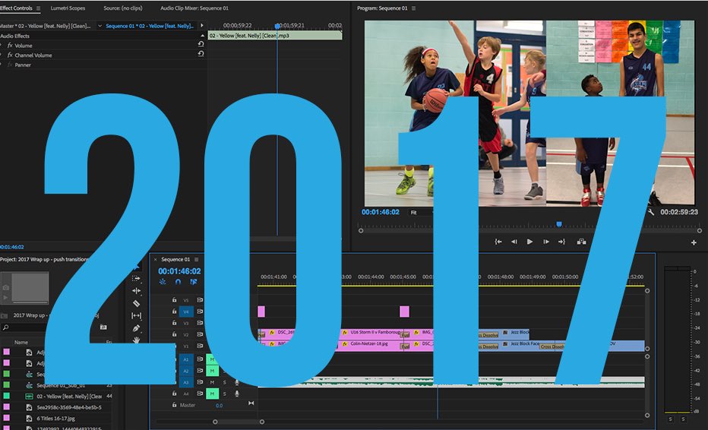The height and width of the screenshot is (430, 708).
Task: Solo audio track A4
Action: (224, 394)
